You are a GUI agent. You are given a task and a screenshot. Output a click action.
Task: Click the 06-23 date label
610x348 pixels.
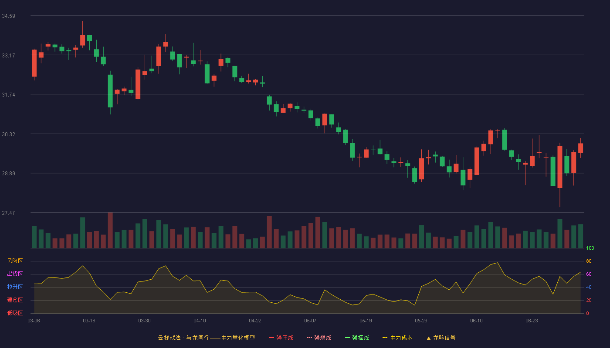[532, 321]
